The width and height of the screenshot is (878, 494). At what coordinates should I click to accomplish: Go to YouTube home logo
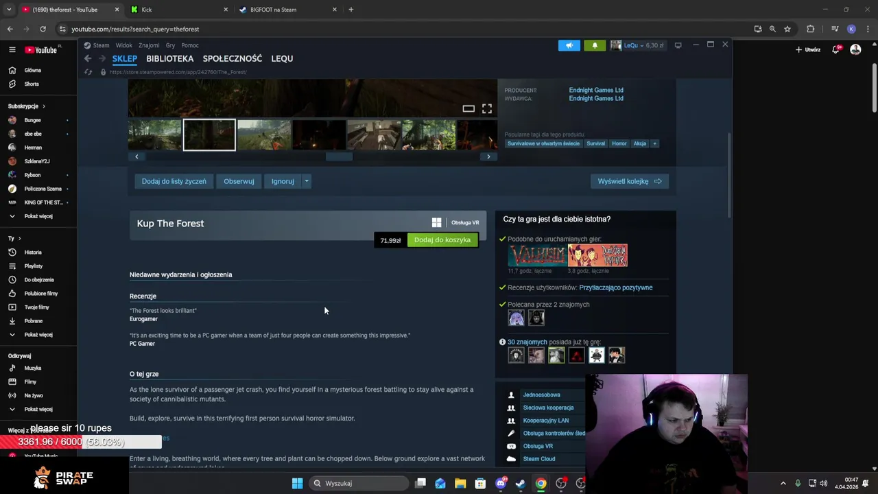[42, 49]
